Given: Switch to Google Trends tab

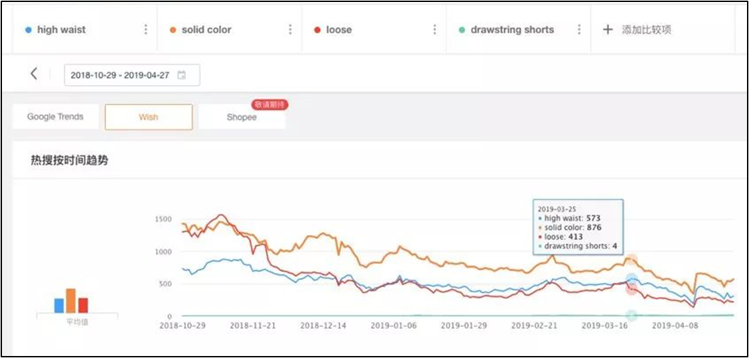Looking at the screenshot, I should (56, 117).
